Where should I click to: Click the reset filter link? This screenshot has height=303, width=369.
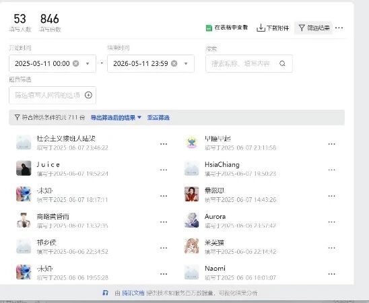click(158, 117)
